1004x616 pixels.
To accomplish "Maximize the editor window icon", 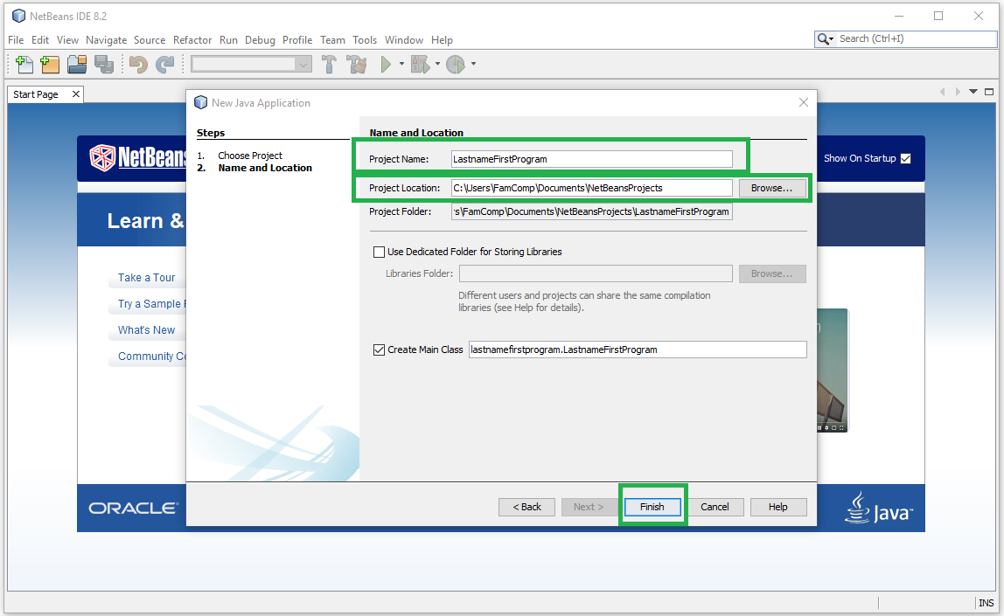I will pos(989,92).
